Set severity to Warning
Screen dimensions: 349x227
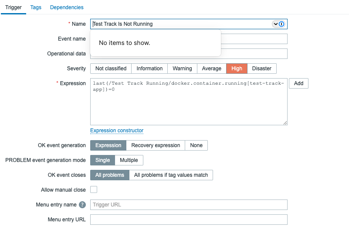coord(182,69)
